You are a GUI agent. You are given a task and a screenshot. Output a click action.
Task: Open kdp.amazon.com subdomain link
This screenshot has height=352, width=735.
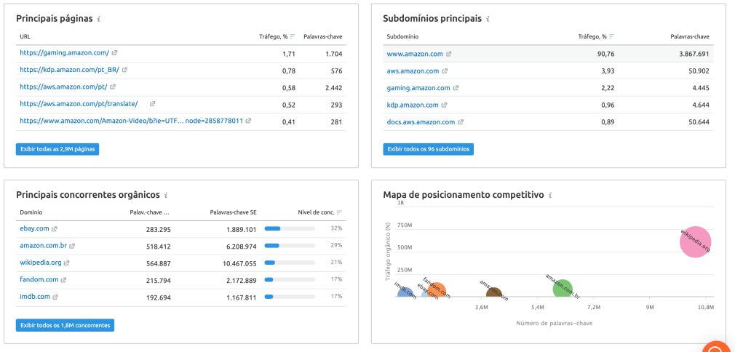[x=413, y=105]
